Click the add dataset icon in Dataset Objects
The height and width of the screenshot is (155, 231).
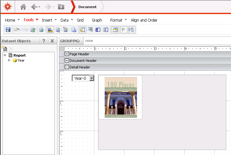tap(4, 48)
